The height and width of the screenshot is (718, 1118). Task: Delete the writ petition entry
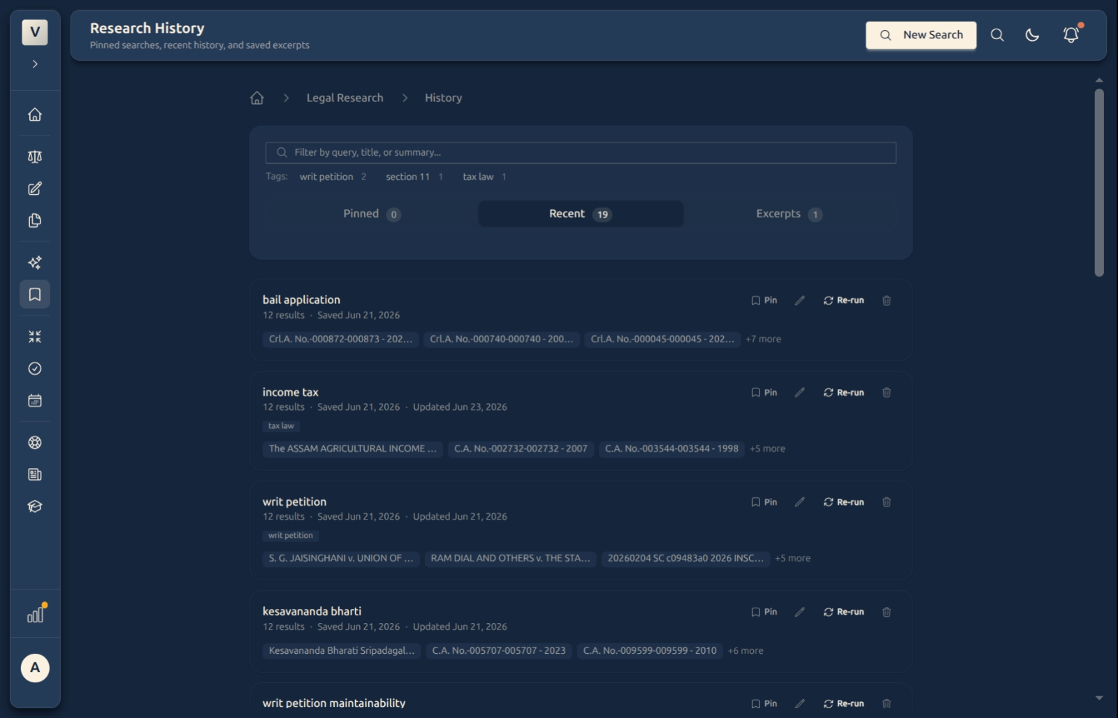[x=887, y=502]
